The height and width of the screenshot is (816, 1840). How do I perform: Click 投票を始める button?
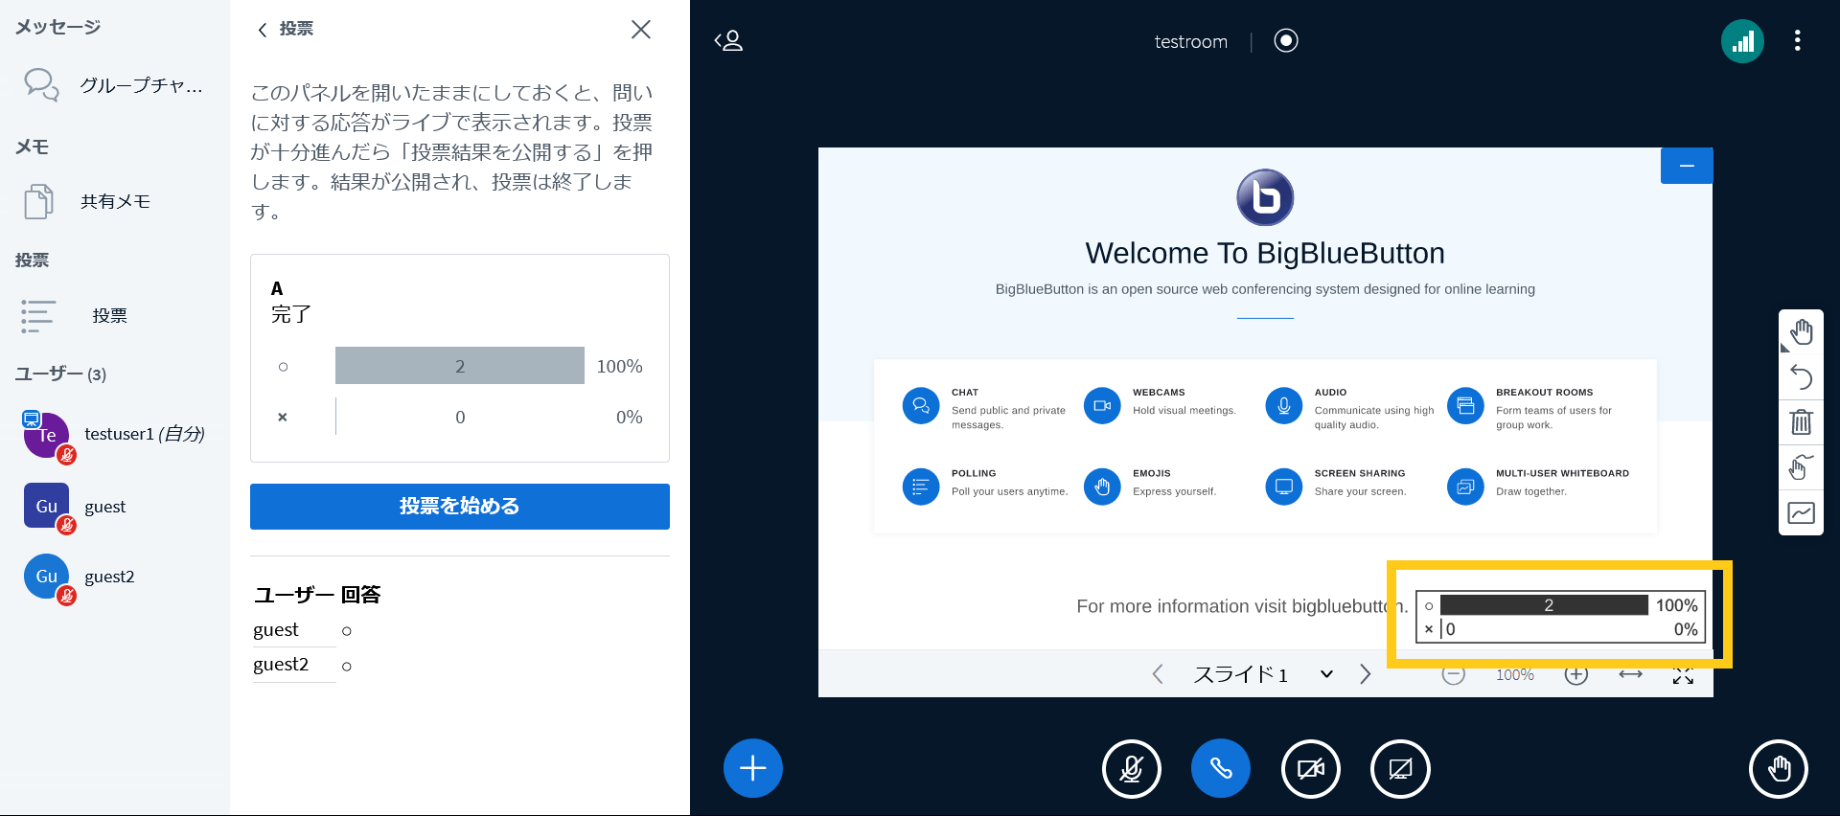coord(460,506)
